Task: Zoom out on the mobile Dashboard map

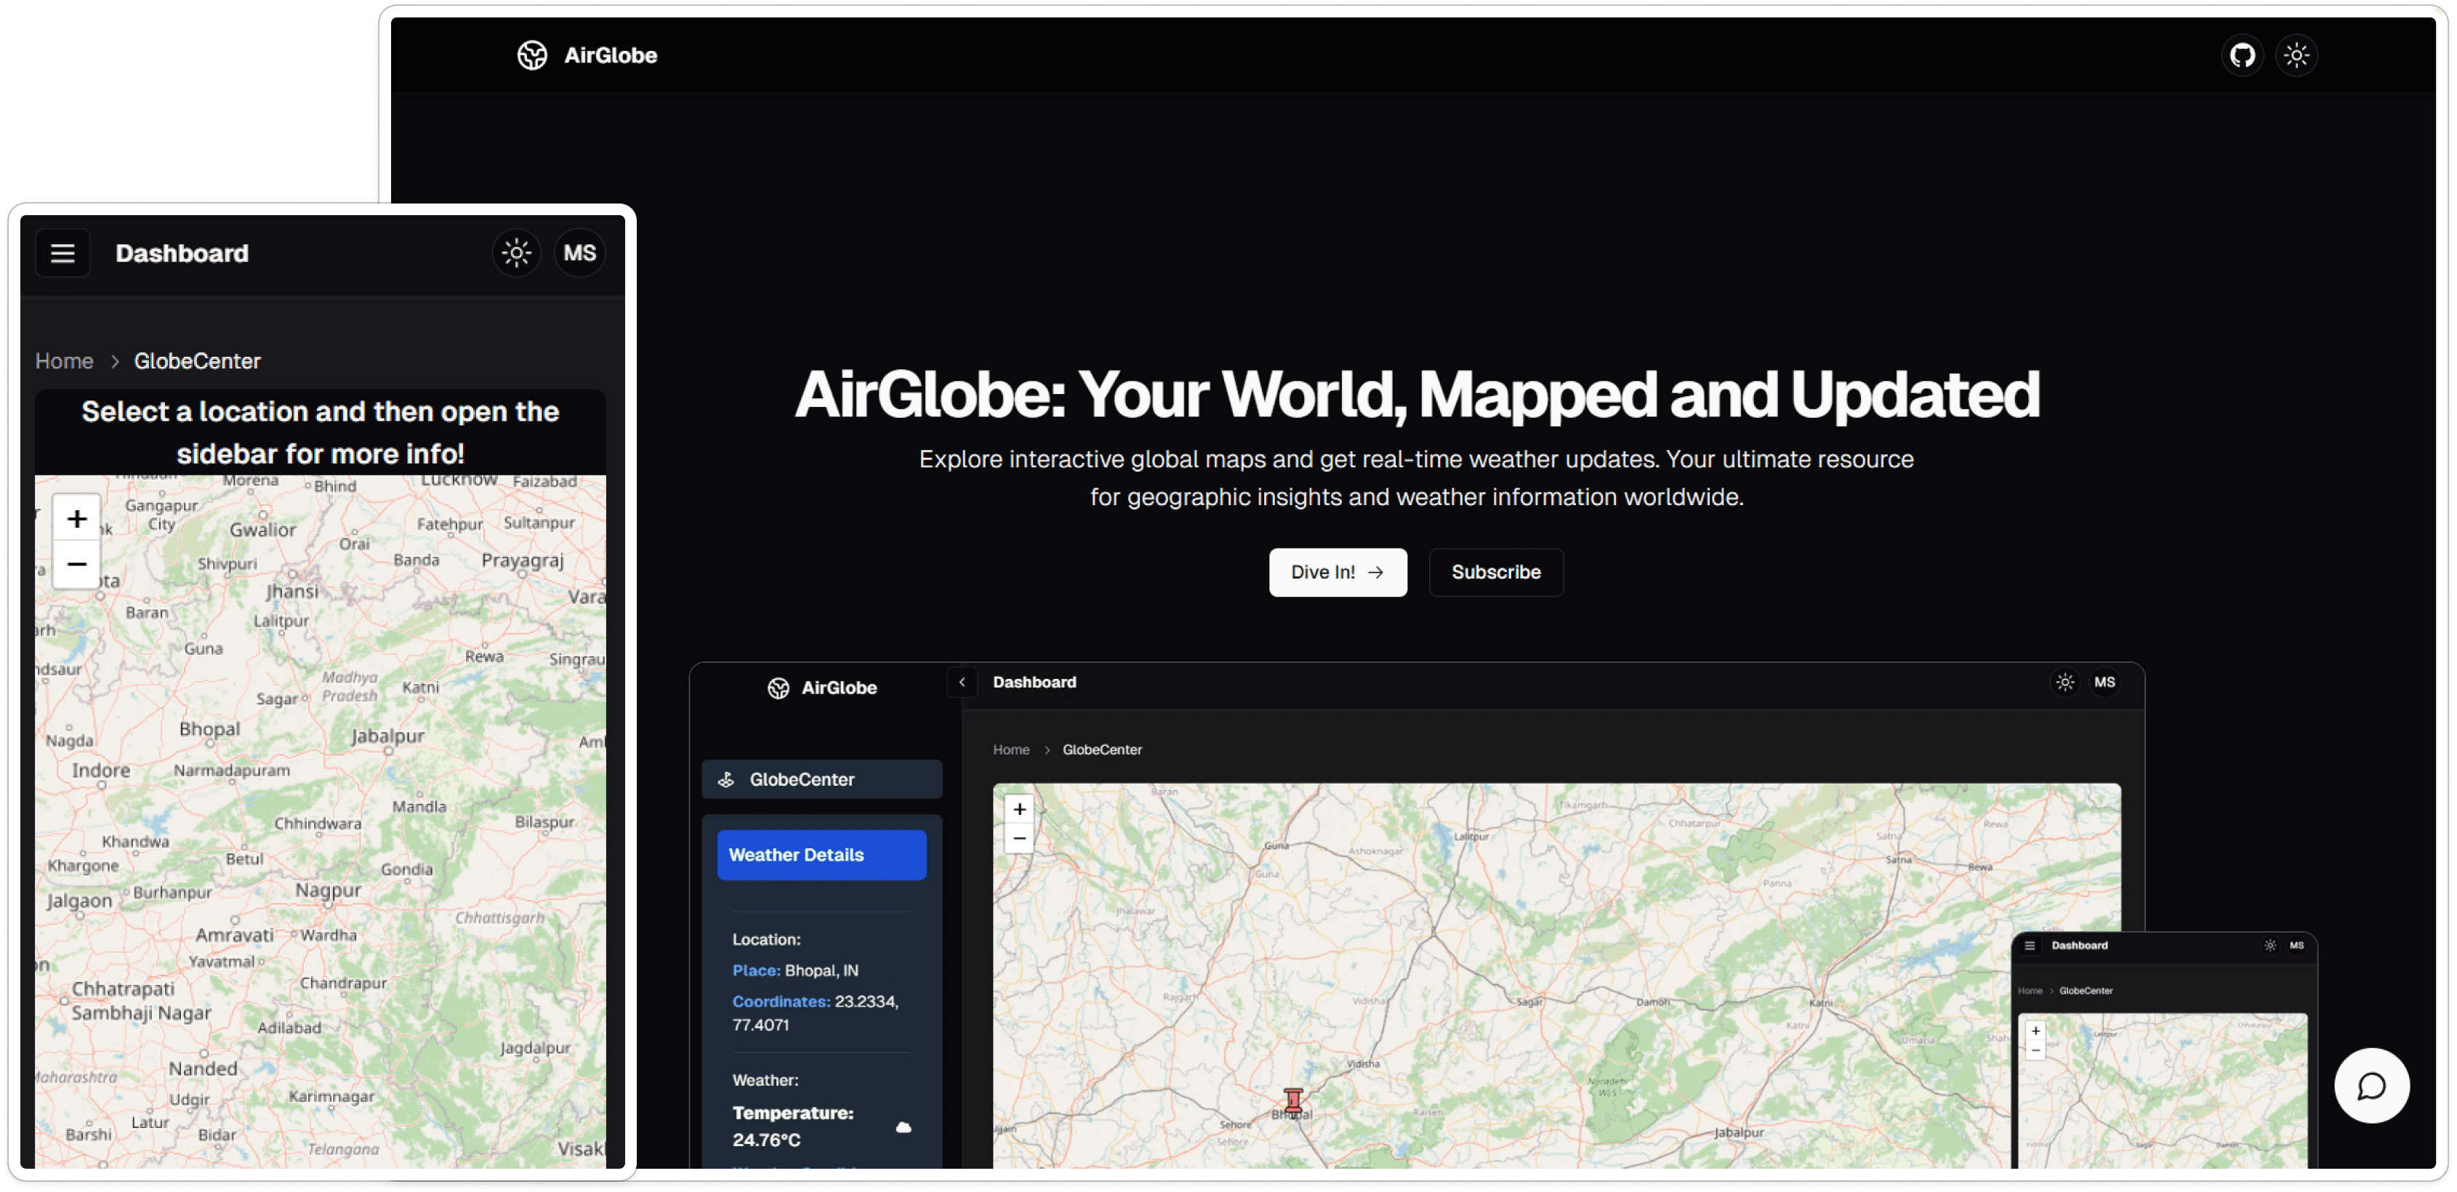Action: coord(76,565)
